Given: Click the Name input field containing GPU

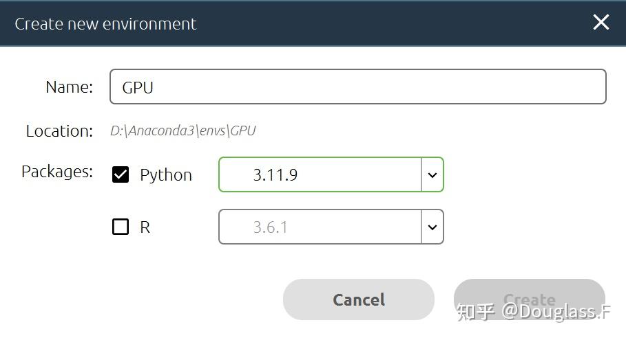Looking at the screenshot, I should (x=357, y=87).
